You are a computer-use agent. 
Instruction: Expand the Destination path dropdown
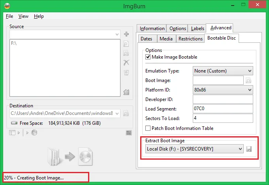pos(117,113)
